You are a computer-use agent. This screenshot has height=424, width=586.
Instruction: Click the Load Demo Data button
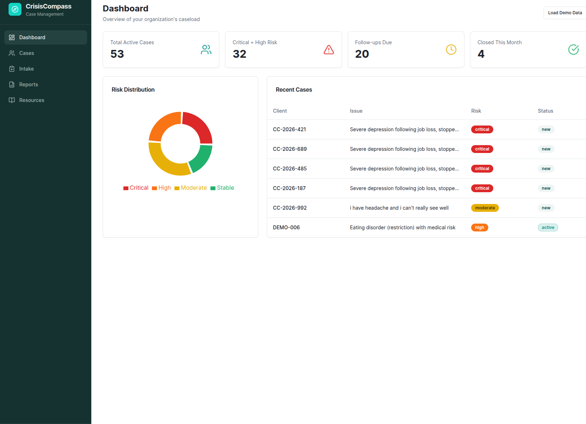(565, 13)
